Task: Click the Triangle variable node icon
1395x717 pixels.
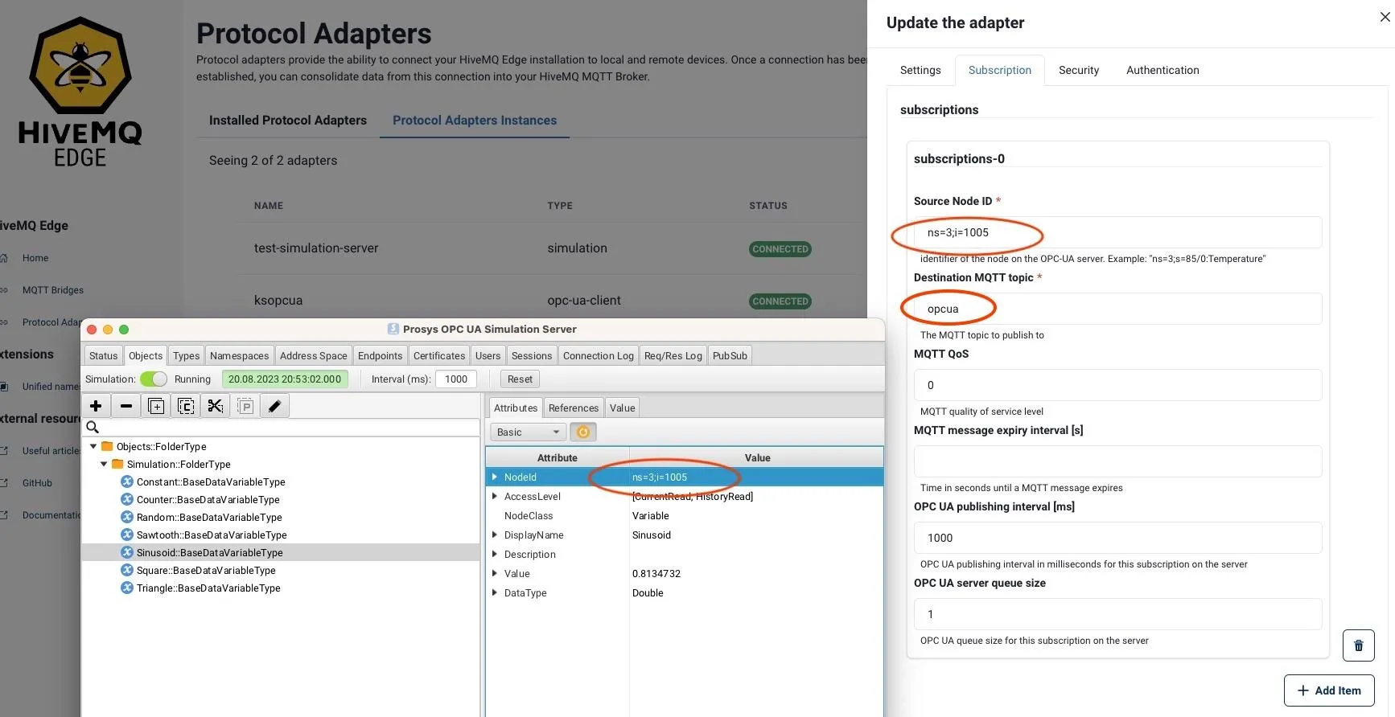Action: pos(127,588)
